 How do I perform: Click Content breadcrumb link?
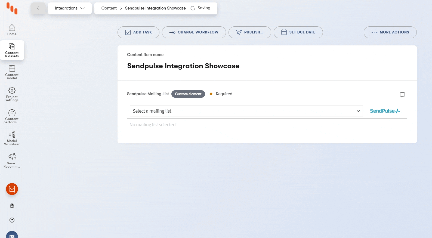pyautogui.click(x=109, y=8)
